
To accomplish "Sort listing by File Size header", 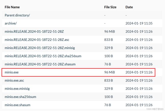I will (110, 7).
